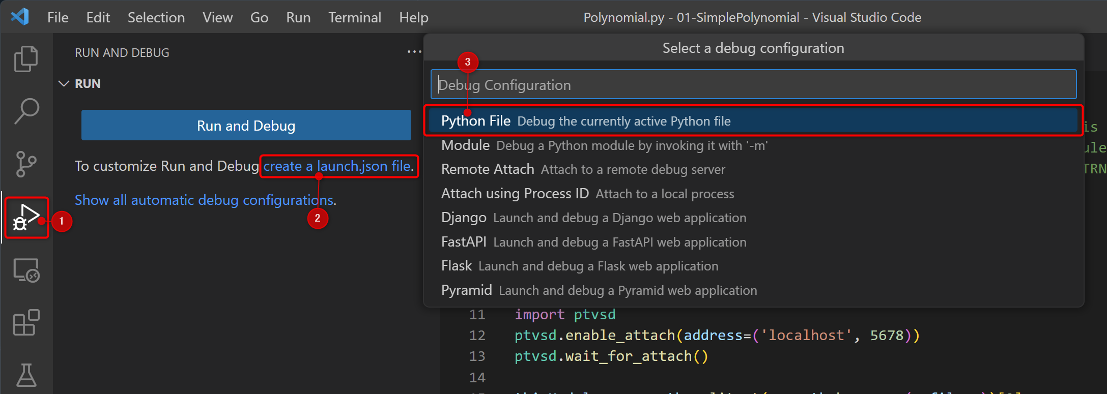Open the Selection menu
The width and height of the screenshot is (1107, 394).
point(156,17)
